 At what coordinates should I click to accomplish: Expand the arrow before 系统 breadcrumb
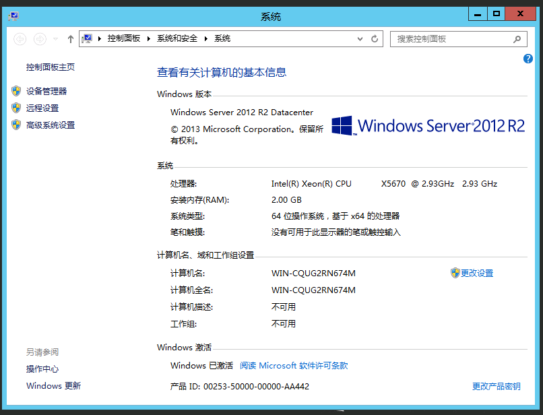coord(205,38)
